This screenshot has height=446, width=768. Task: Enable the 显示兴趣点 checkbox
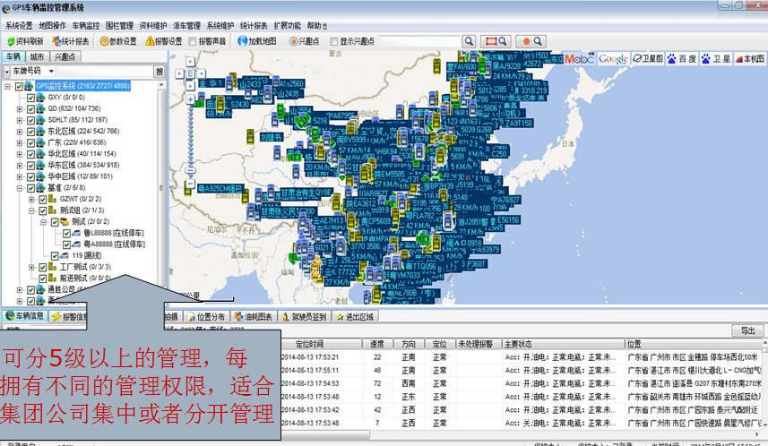333,41
